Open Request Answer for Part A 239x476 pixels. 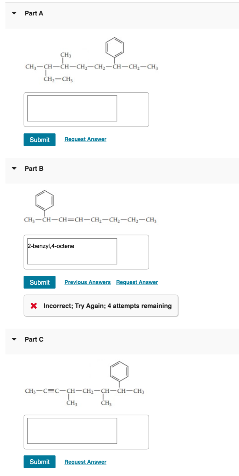tap(85, 139)
